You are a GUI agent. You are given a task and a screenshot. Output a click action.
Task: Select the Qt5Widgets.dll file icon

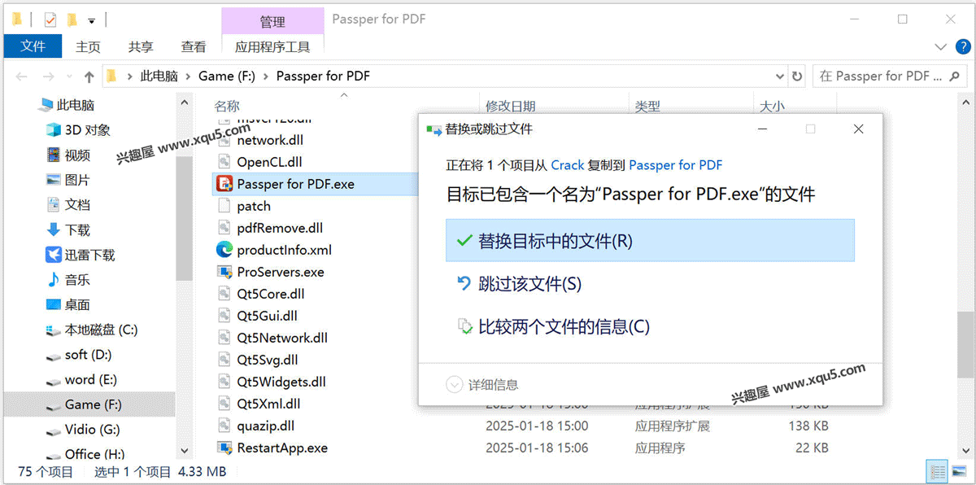pyautogui.click(x=224, y=382)
